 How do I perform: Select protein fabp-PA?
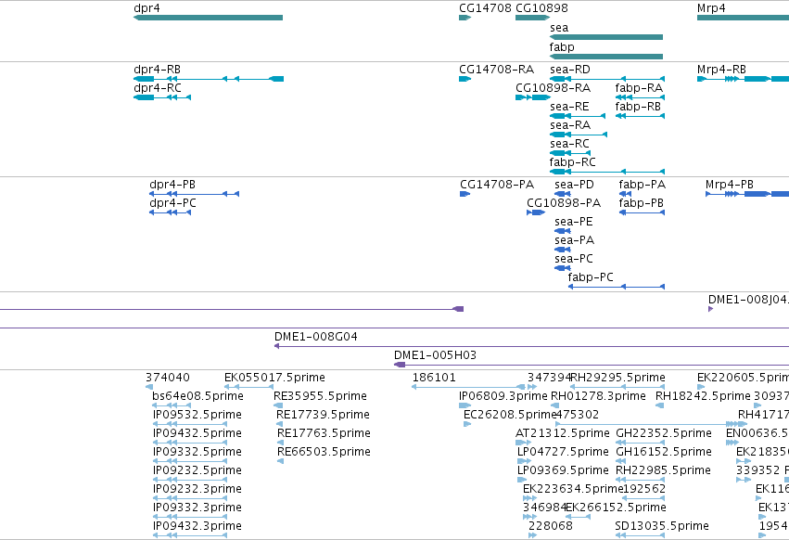click(x=625, y=194)
